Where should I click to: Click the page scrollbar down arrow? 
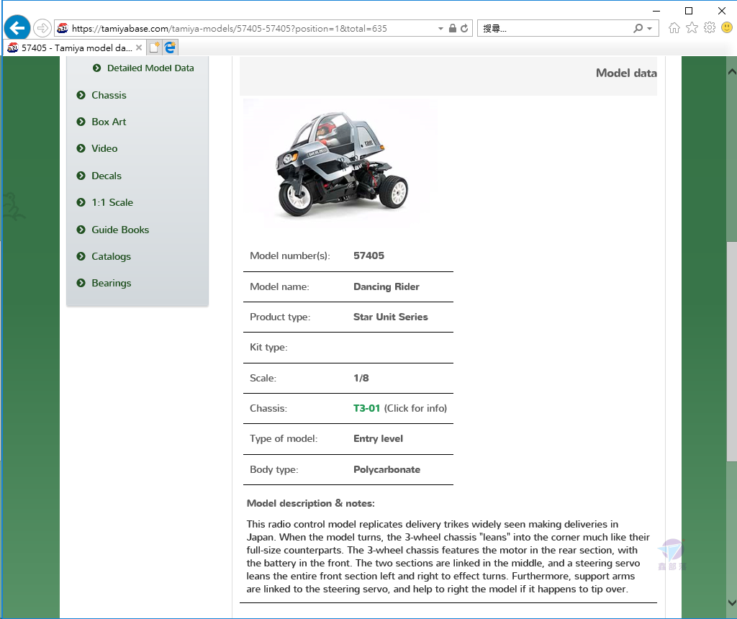tap(732, 602)
